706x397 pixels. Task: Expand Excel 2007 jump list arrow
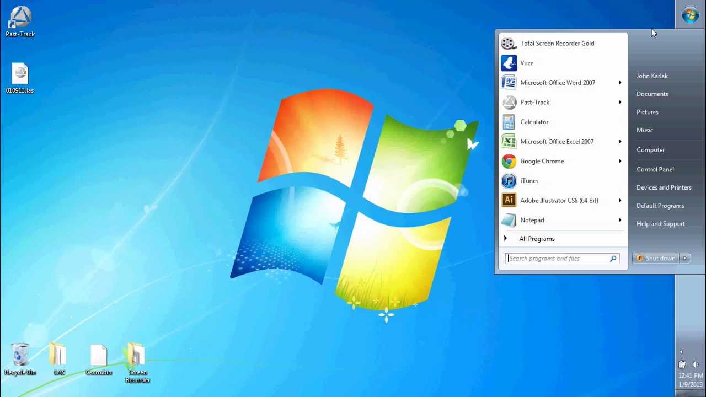(620, 142)
